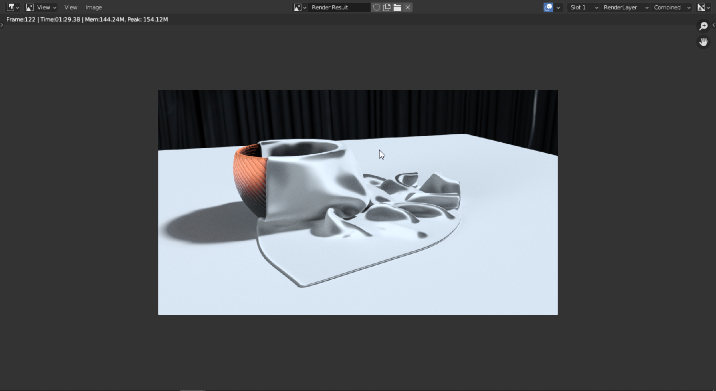Click the rendered cloth and bowl image
The width and height of the screenshot is (716, 391).
coord(358,202)
